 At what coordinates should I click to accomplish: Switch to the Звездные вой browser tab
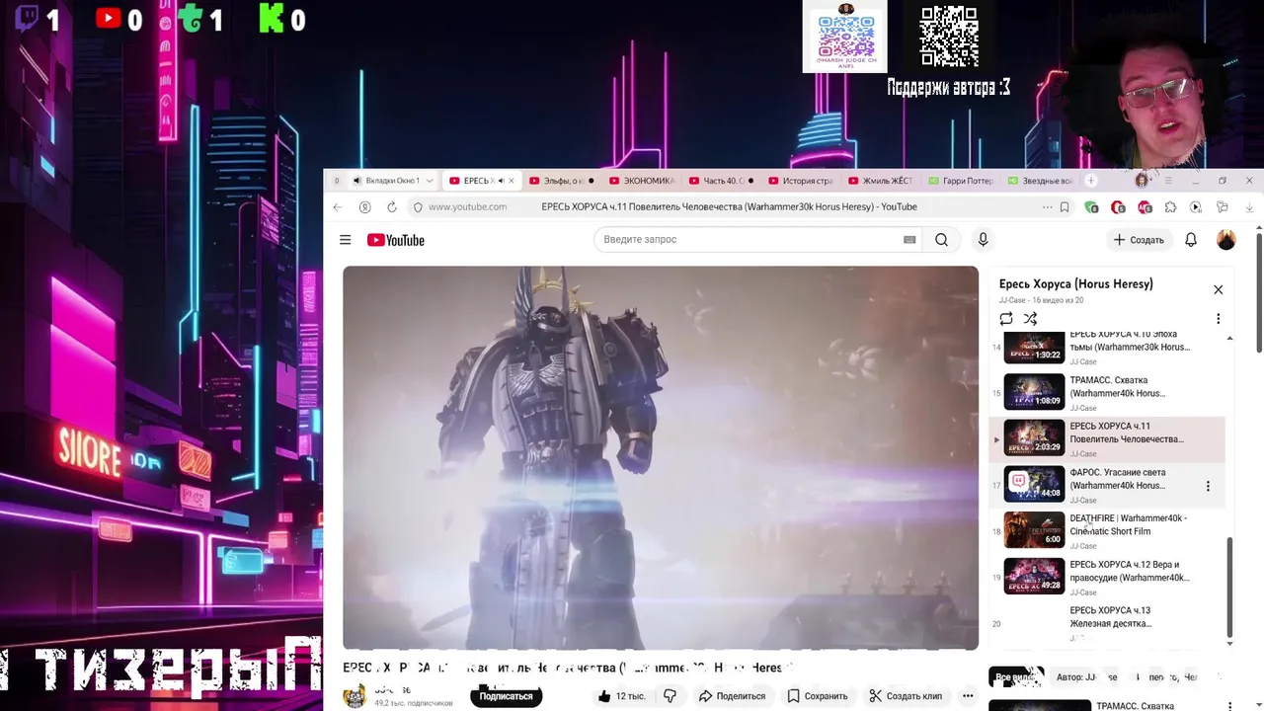coord(1040,181)
